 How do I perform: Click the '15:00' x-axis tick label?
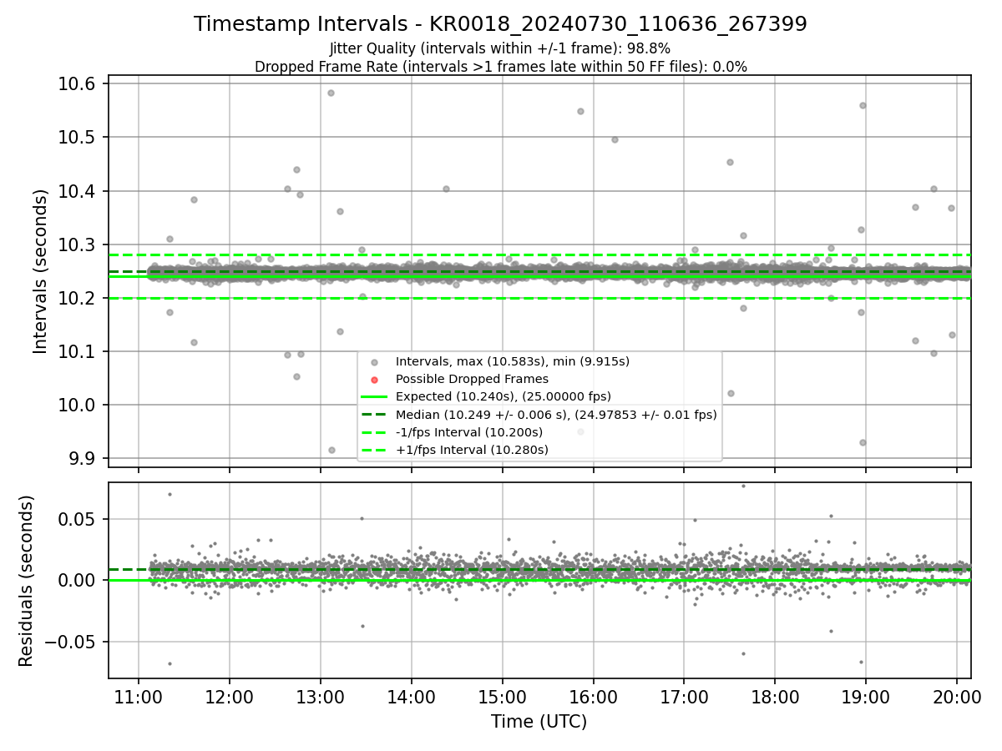503,697
